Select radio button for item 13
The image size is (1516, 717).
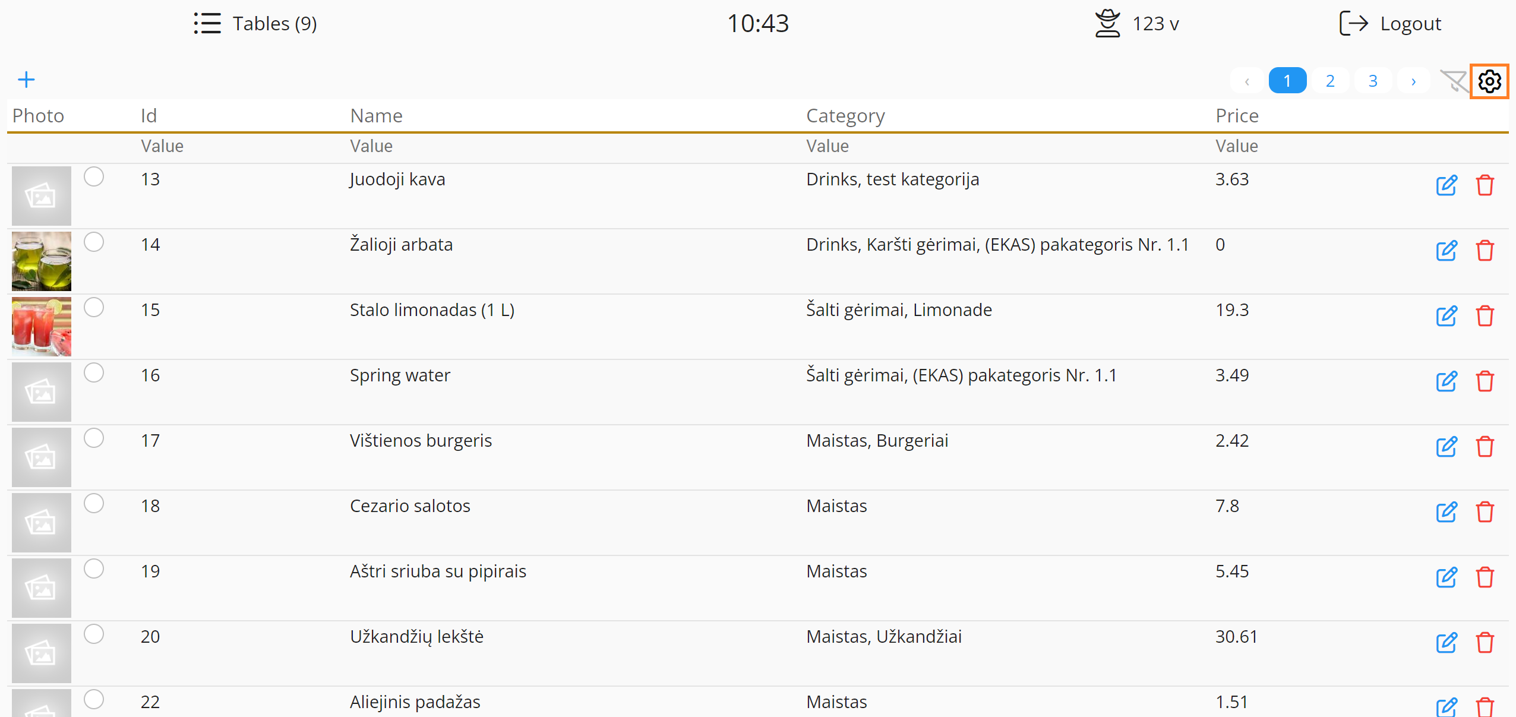[x=94, y=177]
